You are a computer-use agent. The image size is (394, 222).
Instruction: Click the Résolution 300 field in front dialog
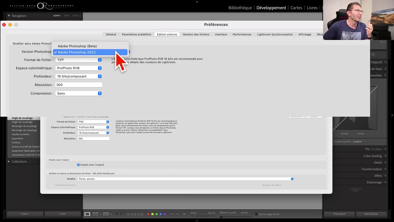pyautogui.click(x=79, y=85)
